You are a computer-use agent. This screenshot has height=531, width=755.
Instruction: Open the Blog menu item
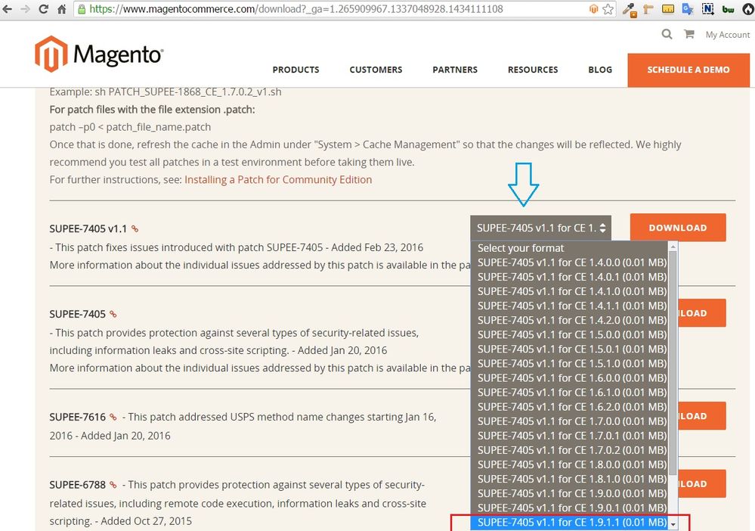coord(600,70)
